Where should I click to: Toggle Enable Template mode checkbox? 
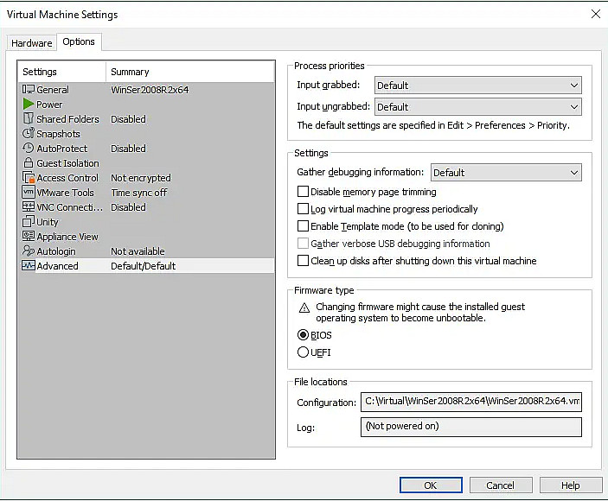coord(303,226)
